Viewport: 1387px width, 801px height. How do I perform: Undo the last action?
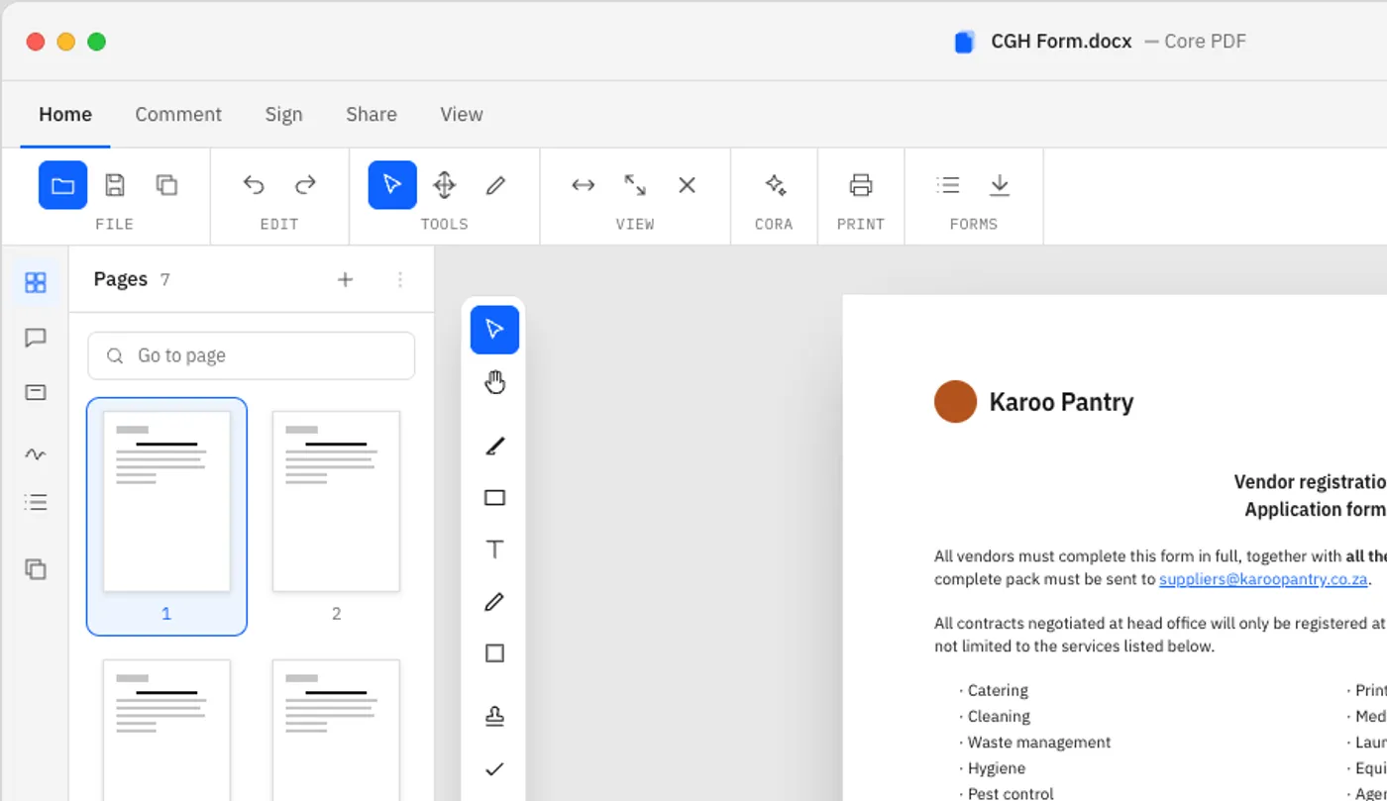[254, 185]
